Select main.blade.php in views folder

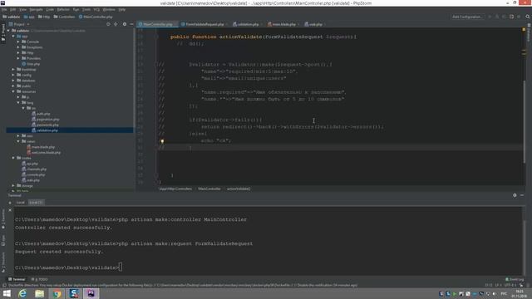(x=41, y=147)
